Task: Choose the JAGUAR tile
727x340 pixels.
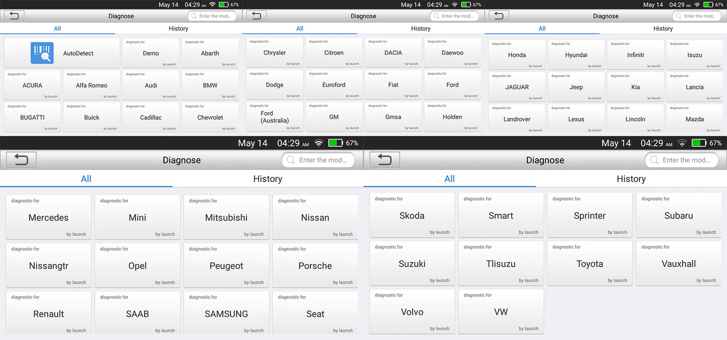Action: [x=517, y=87]
